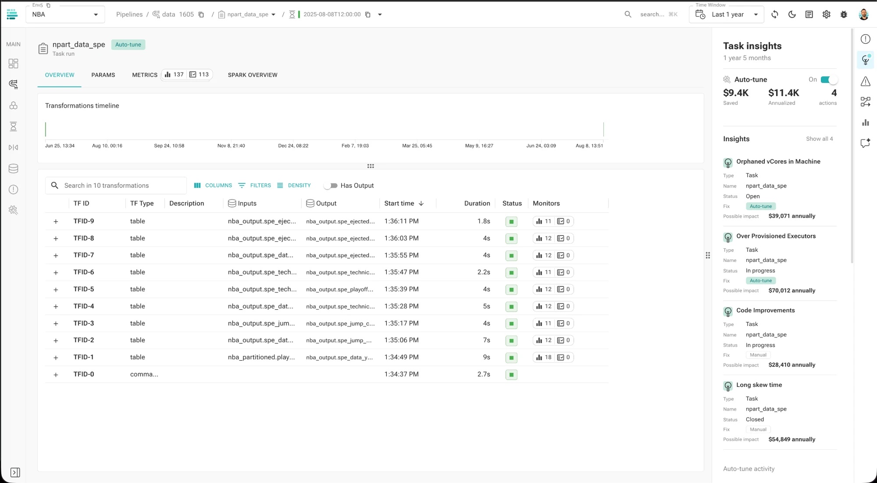Click Show all 4 insights
This screenshot has width=877, height=483.
[x=819, y=139]
